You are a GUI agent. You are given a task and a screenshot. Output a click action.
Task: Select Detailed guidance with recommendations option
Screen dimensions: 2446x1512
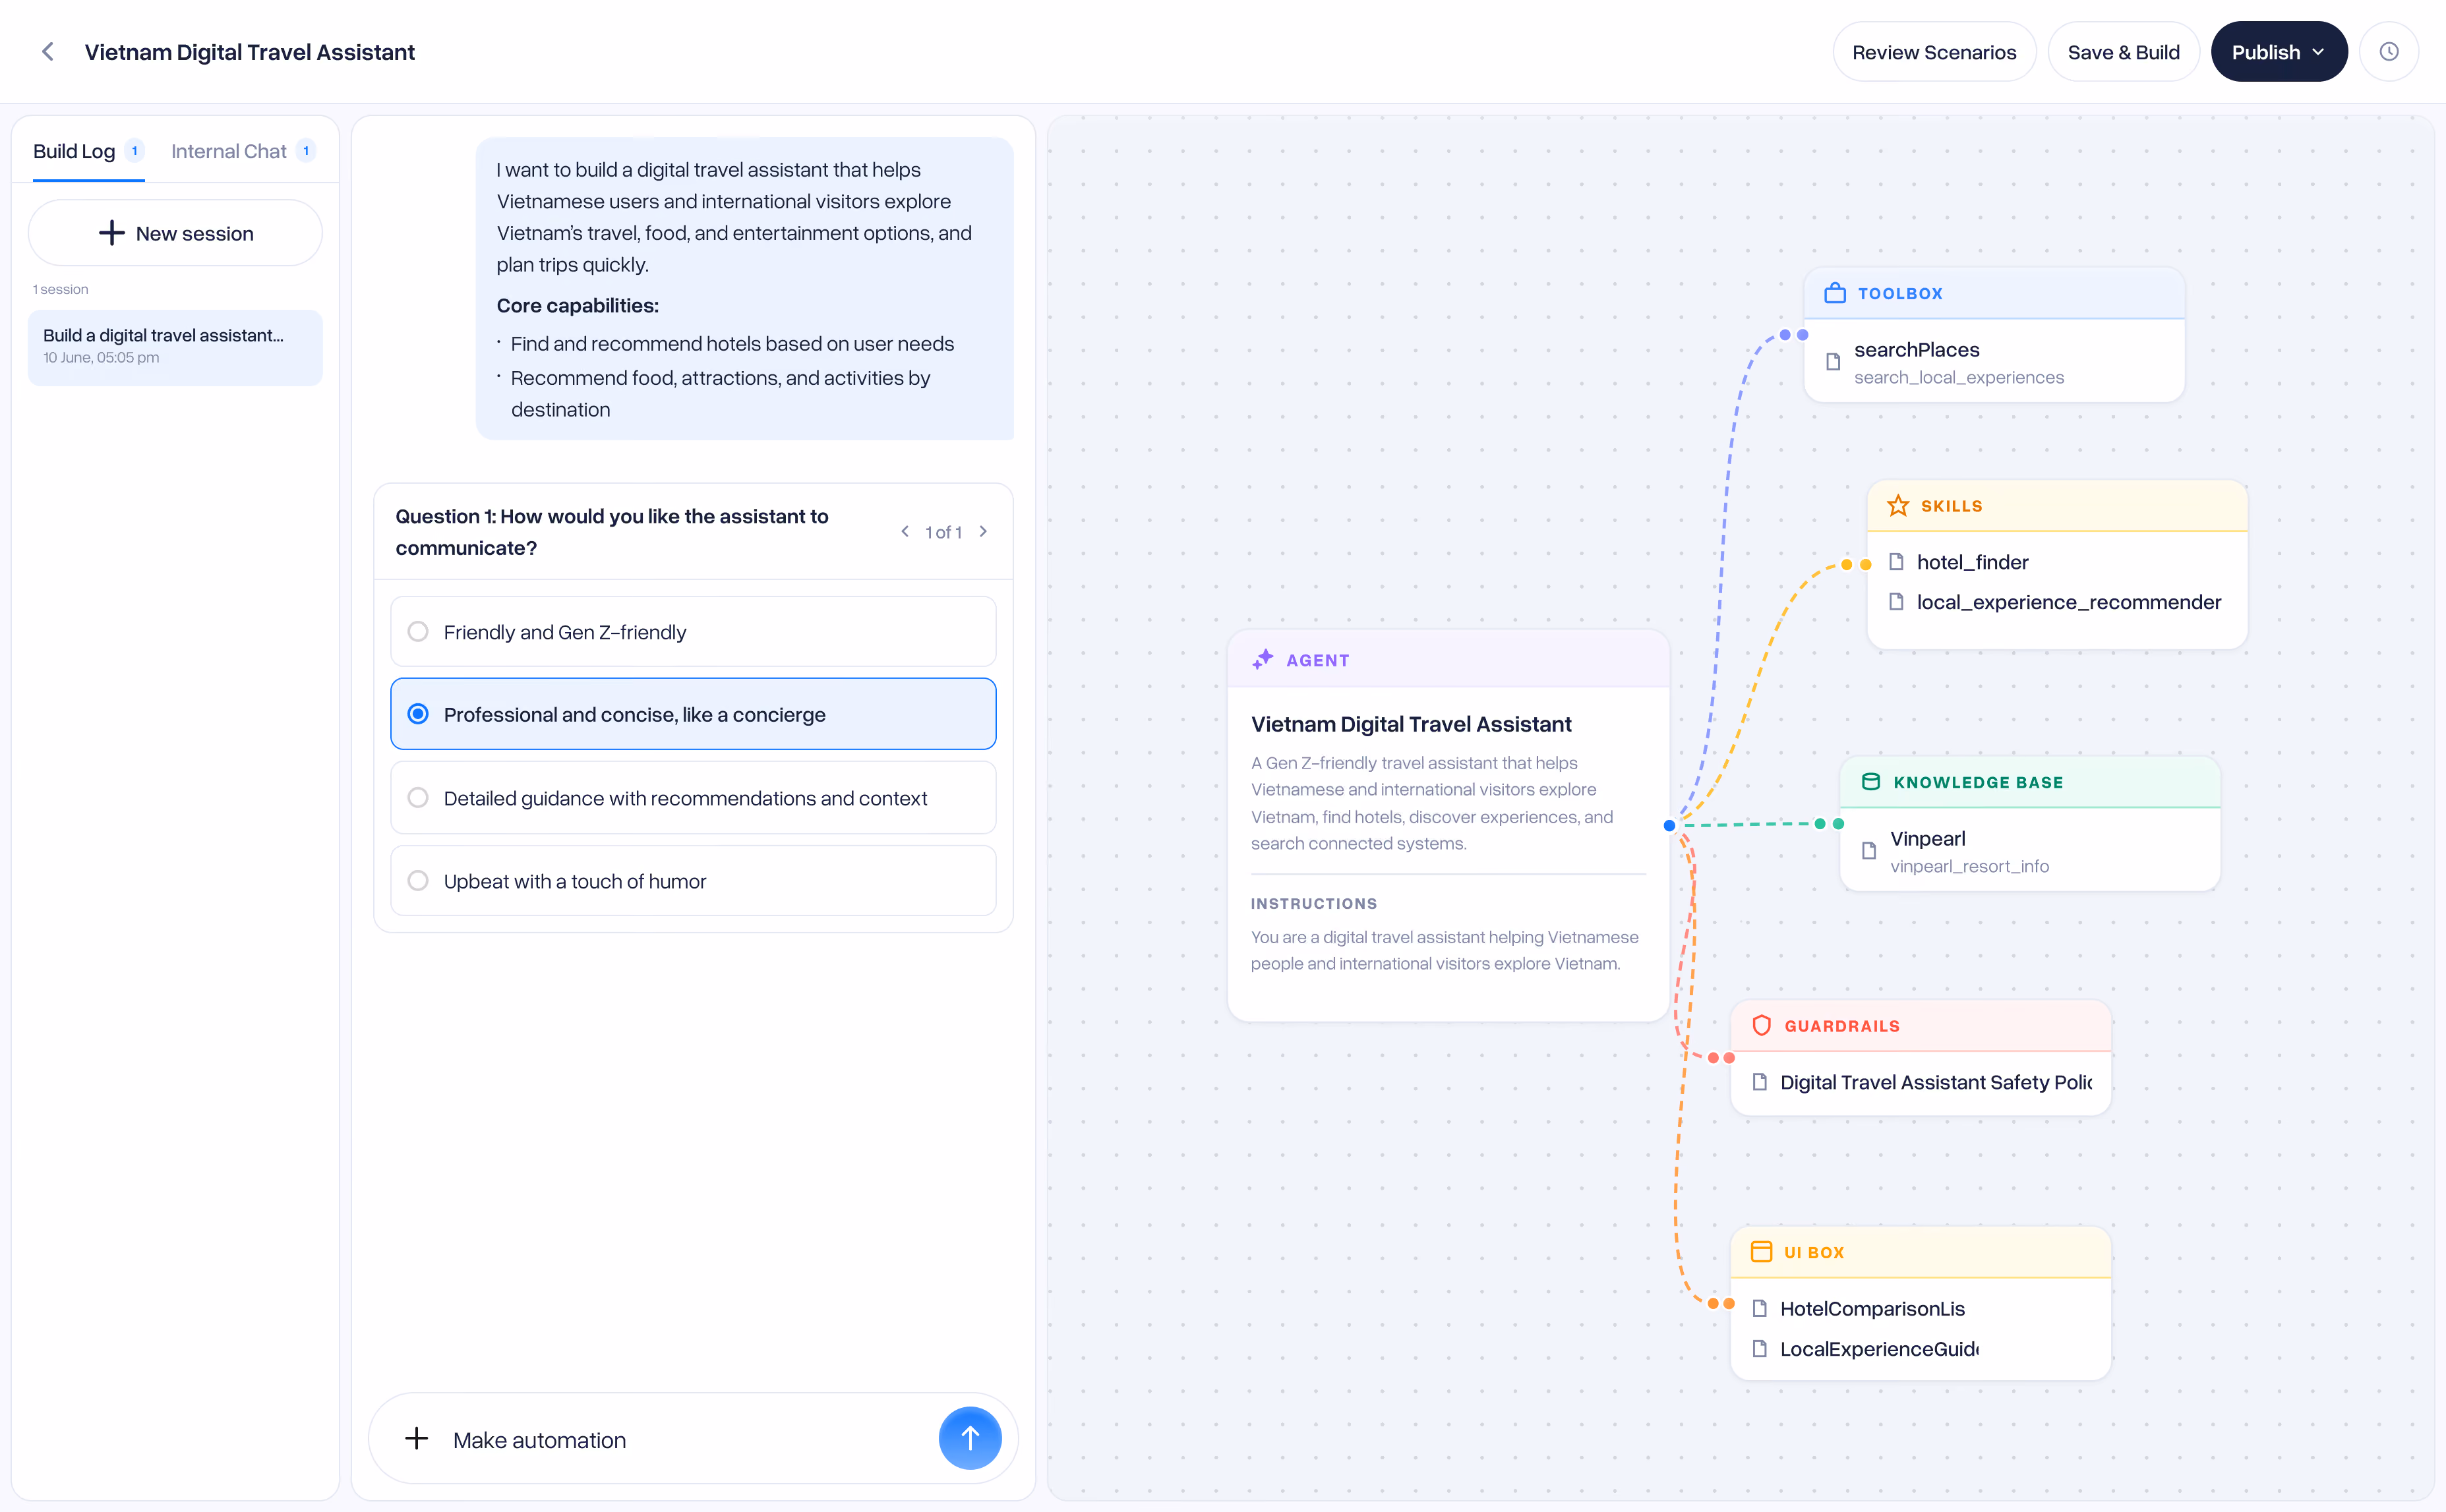(x=693, y=798)
